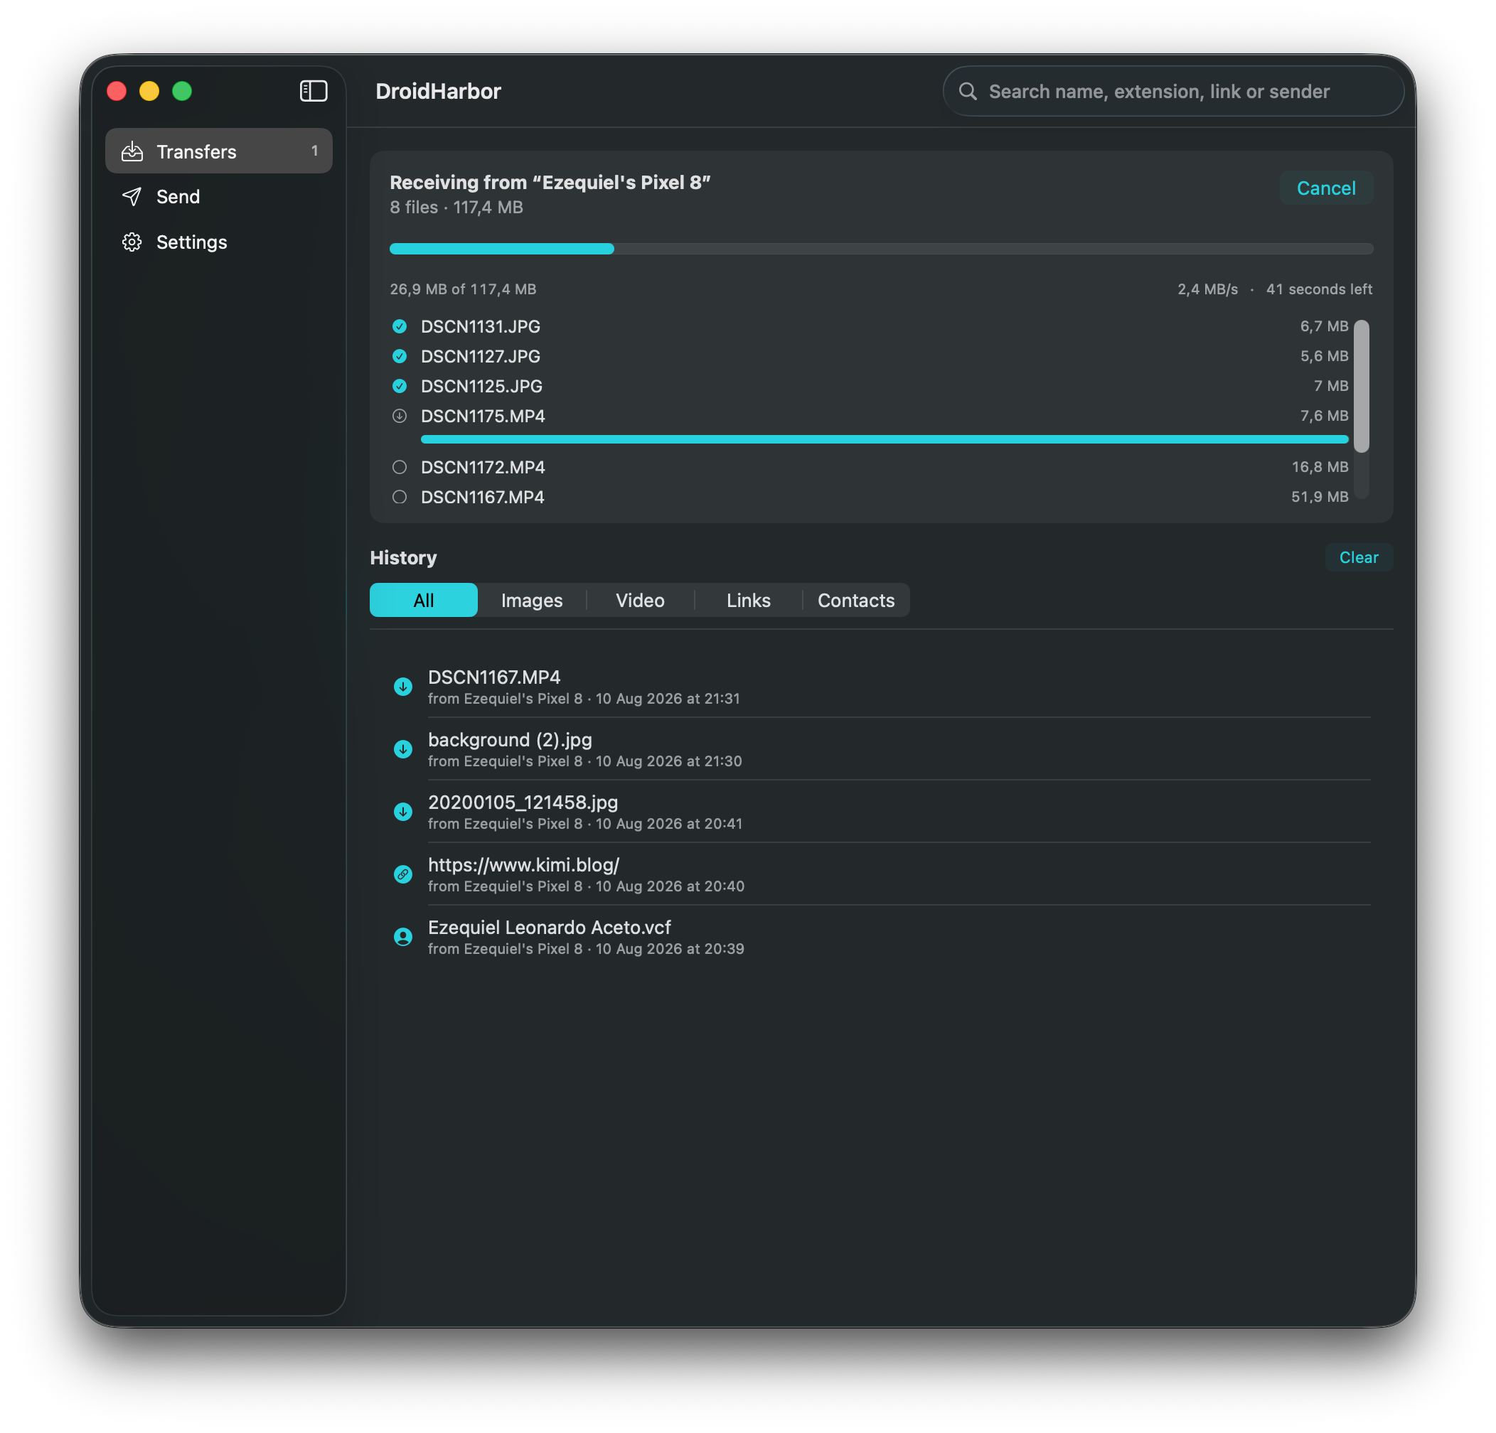The image size is (1496, 1433).
Task: Click the Settings gear icon
Action: click(132, 242)
